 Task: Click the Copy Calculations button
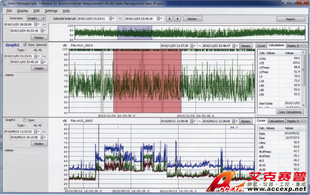point(290,112)
